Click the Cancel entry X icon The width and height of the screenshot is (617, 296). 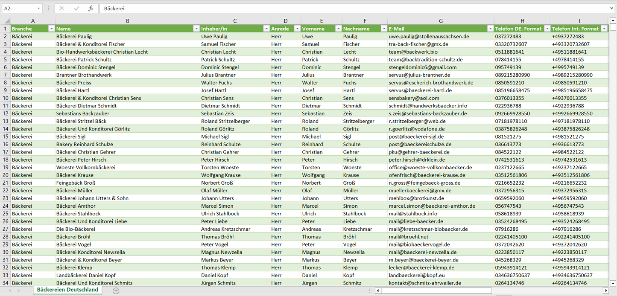(x=62, y=9)
